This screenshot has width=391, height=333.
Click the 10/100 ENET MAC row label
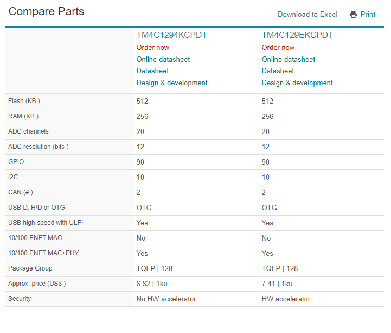(x=35, y=238)
